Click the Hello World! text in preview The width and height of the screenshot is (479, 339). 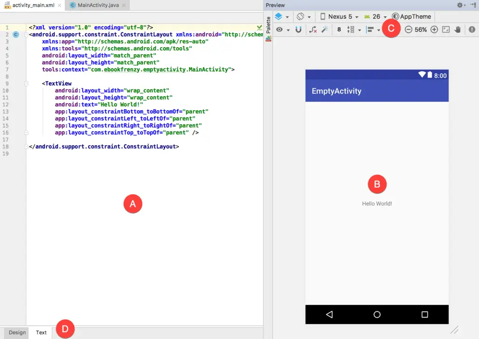pyautogui.click(x=377, y=204)
